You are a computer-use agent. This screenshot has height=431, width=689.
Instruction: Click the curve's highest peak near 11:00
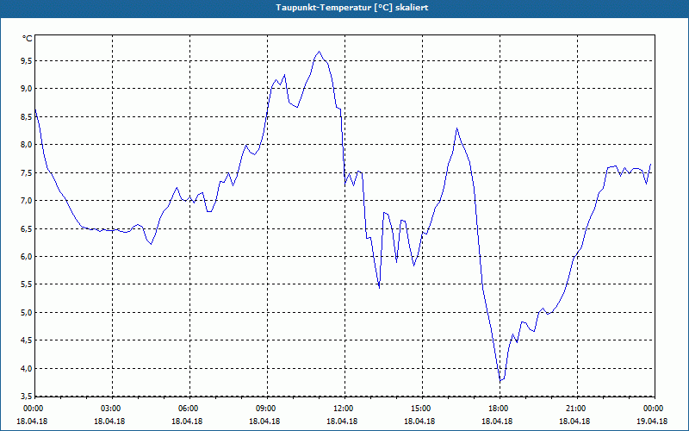319,52
